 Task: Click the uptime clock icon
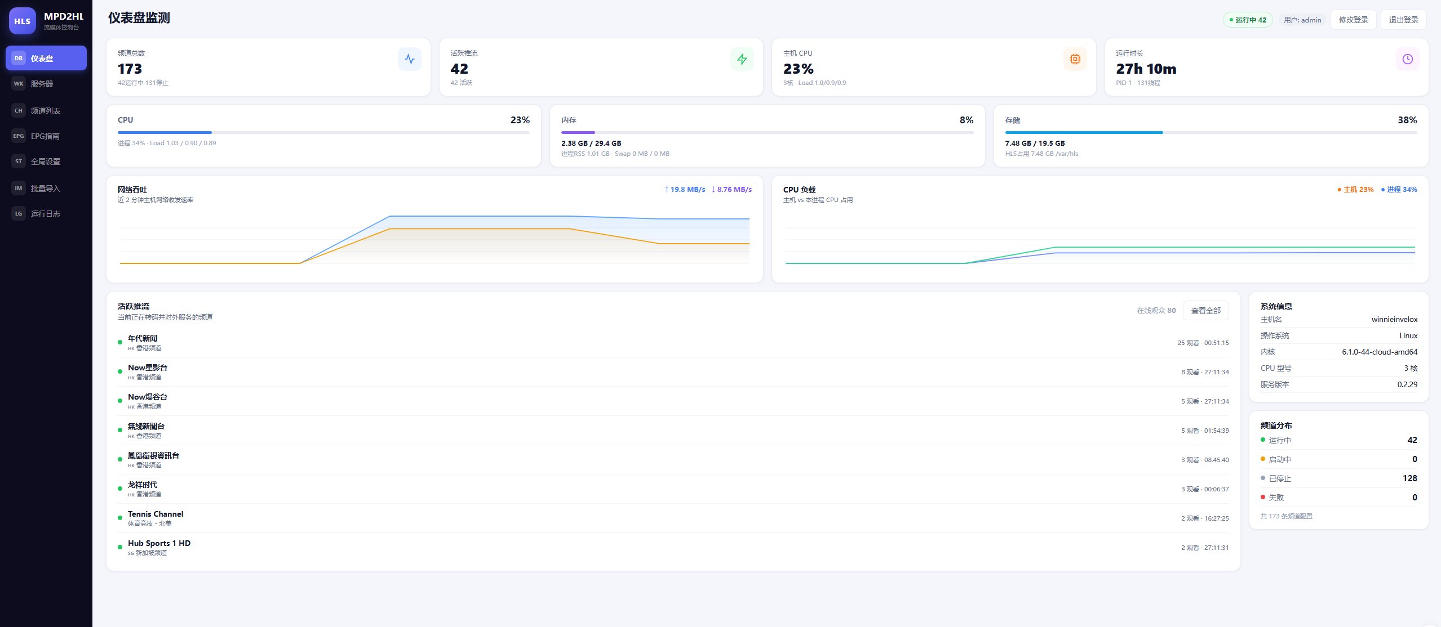pos(1408,59)
